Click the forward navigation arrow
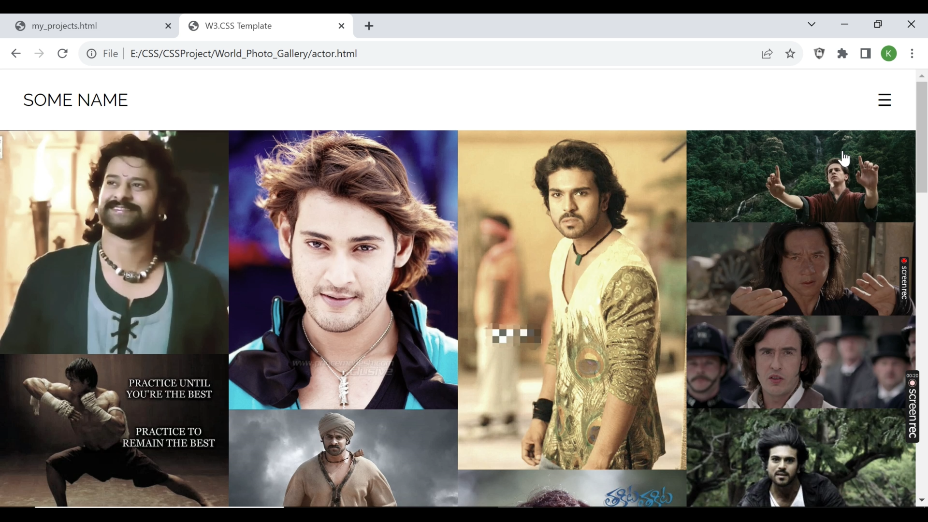The image size is (928, 522). pyautogui.click(x=39, y=54)
